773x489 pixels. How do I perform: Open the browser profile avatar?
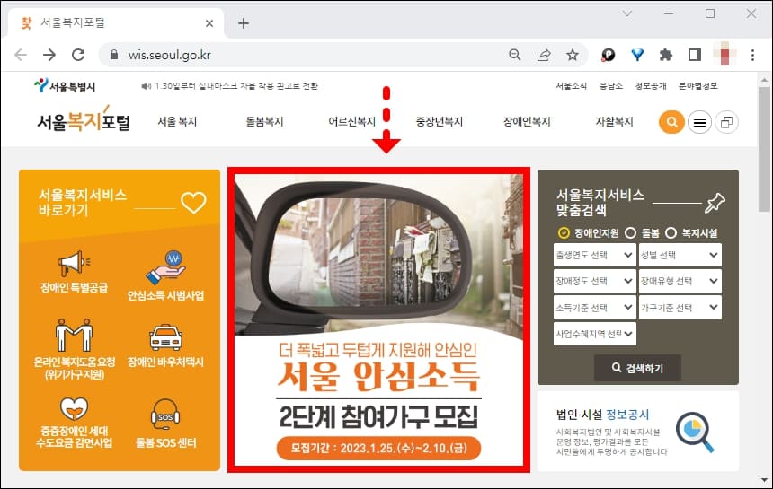coord(724,54)
